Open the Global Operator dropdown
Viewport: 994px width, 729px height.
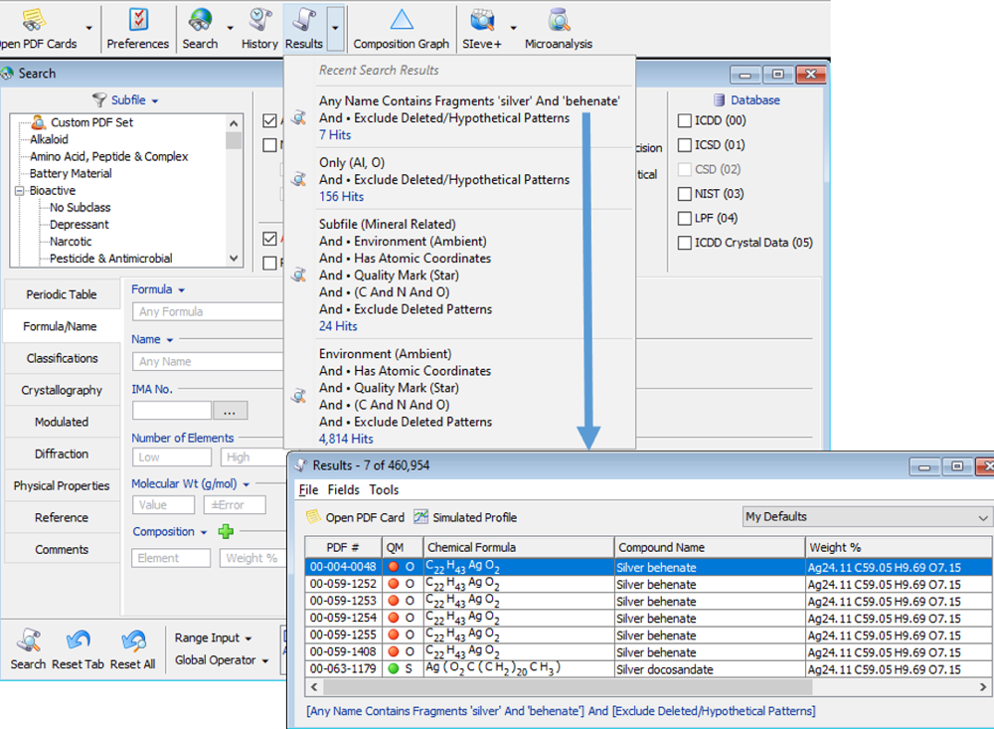pos(222,660)
